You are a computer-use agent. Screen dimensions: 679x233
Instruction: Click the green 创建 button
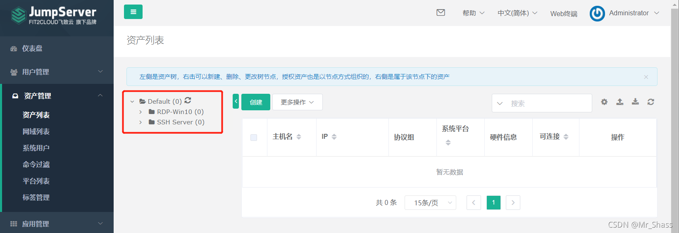[x=256, y=102]
